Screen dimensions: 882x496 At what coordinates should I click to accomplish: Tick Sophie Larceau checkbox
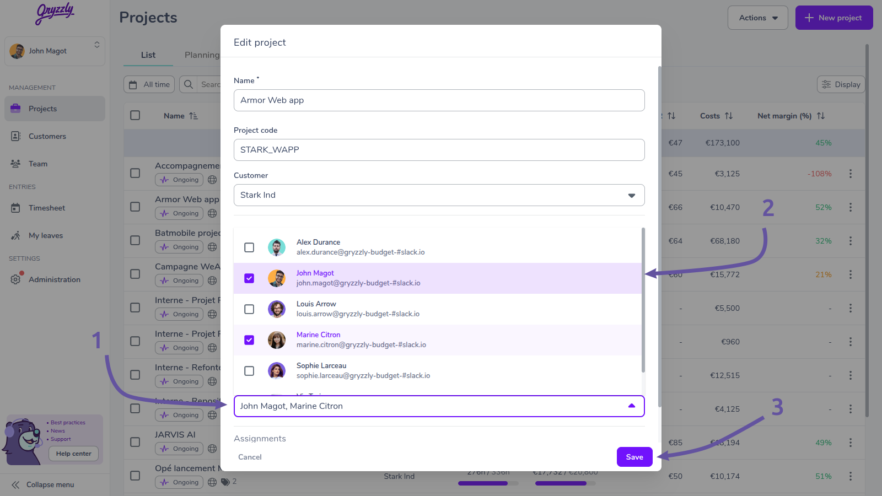(x=249, y=371)
